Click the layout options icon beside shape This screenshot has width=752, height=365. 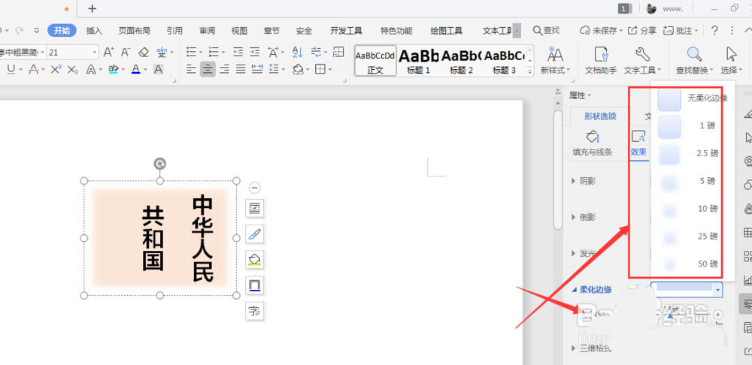[255, 208]
